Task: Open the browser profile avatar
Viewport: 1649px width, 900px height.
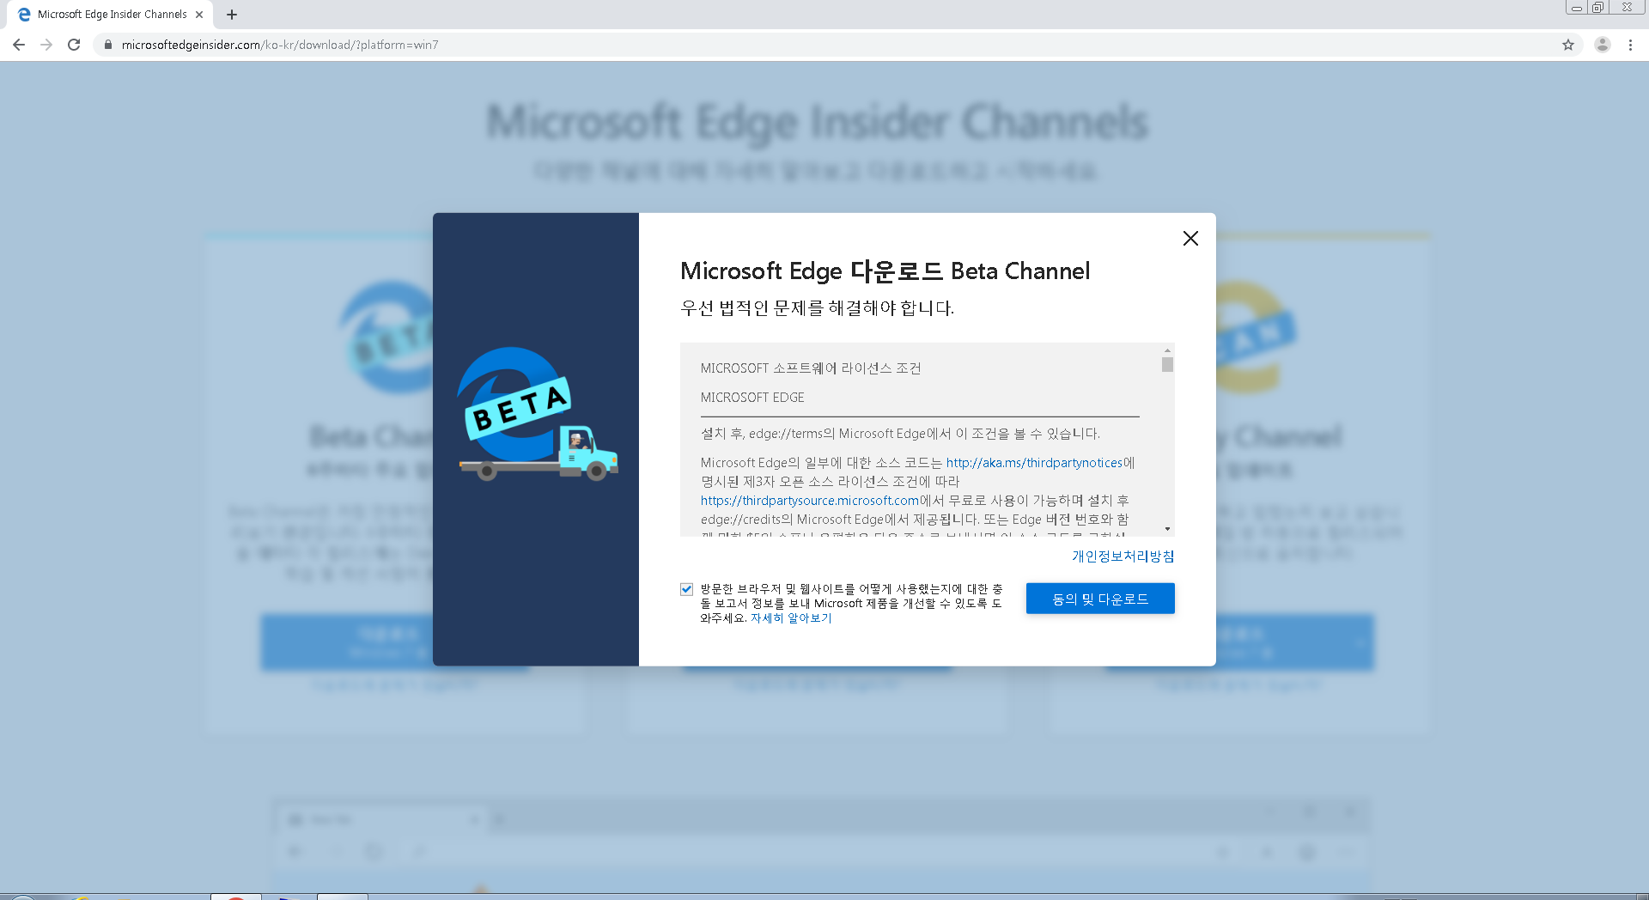Action: pos(1603,45)
